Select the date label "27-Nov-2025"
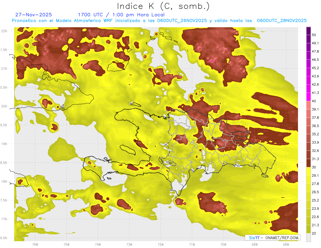321x248 pixels. [x=34, y=15]
